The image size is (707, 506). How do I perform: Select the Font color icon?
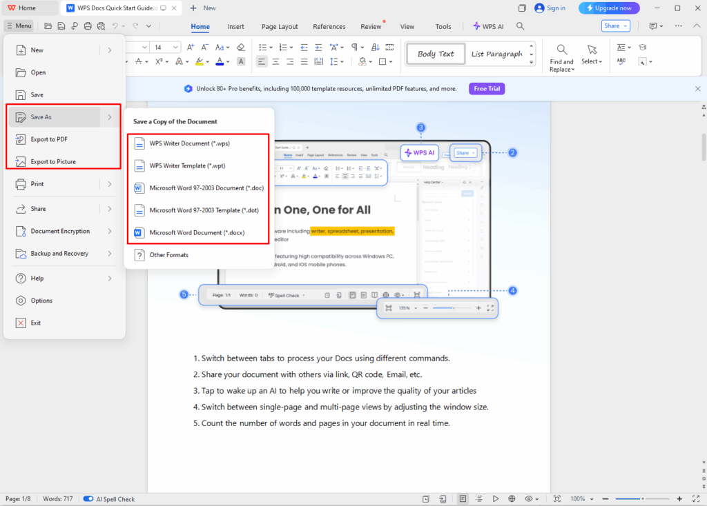[220, 62]
